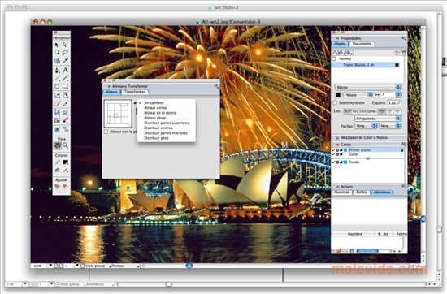Toggle the lock icon of Fondo layer
This screenshot has height=294, width=447.
pyautogui.click(x=341, y=162)
